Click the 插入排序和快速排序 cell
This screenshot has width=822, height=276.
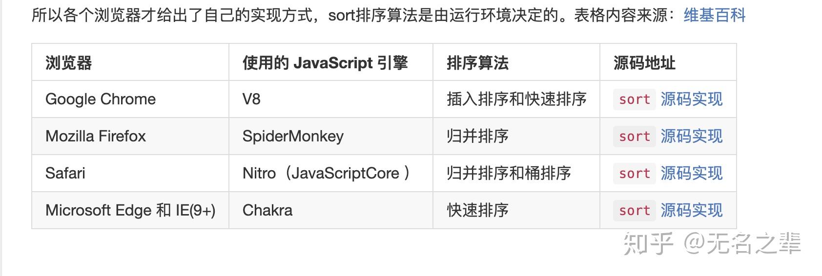click(516, 99)
